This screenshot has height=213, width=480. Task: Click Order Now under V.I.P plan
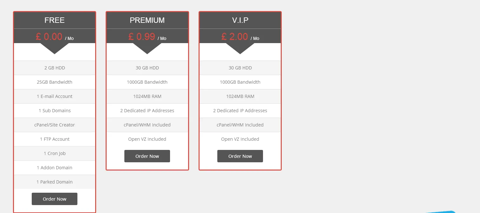240,156
